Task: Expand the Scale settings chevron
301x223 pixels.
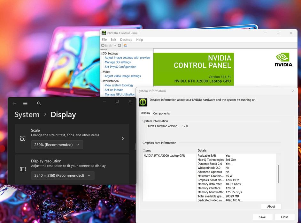Action: click(123, 138)
